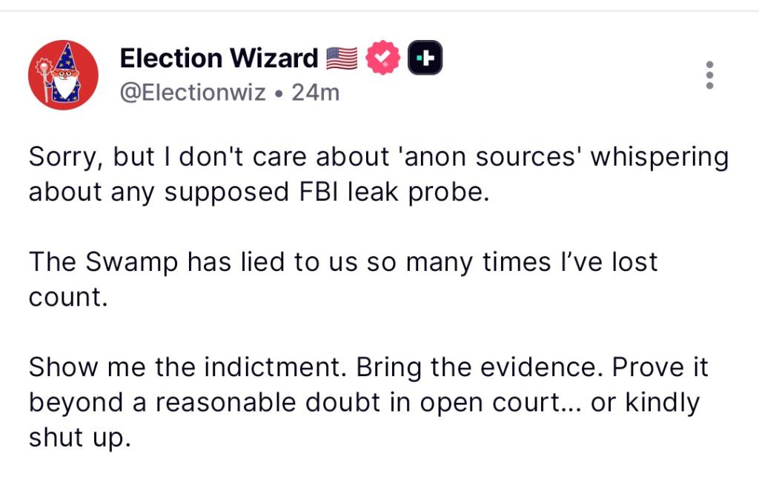Open the @Electionwiz handle link
Image resolution: width=759 pixels, height=485 pixels.
click(x=193, y=93)
